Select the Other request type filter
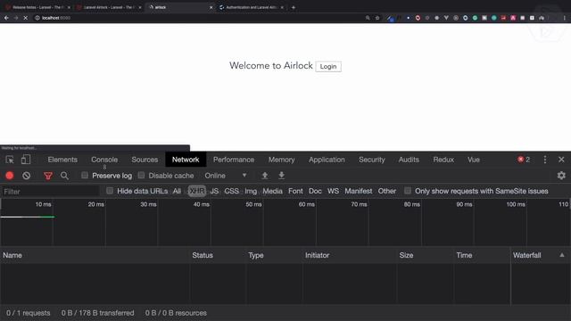The height and width of the screenshot is (321, 571). pyautogui.click(x=386, y=191)
